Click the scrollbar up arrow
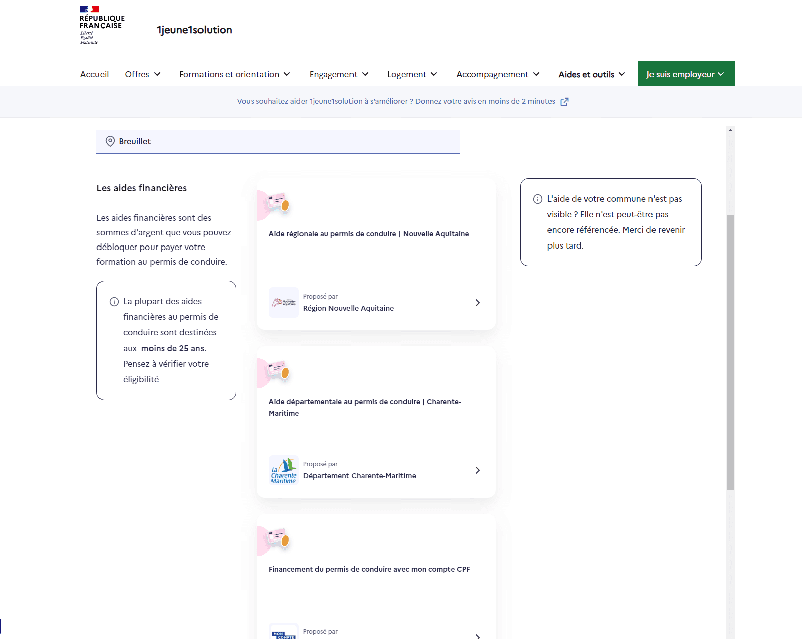 click(x=730, y=130)
